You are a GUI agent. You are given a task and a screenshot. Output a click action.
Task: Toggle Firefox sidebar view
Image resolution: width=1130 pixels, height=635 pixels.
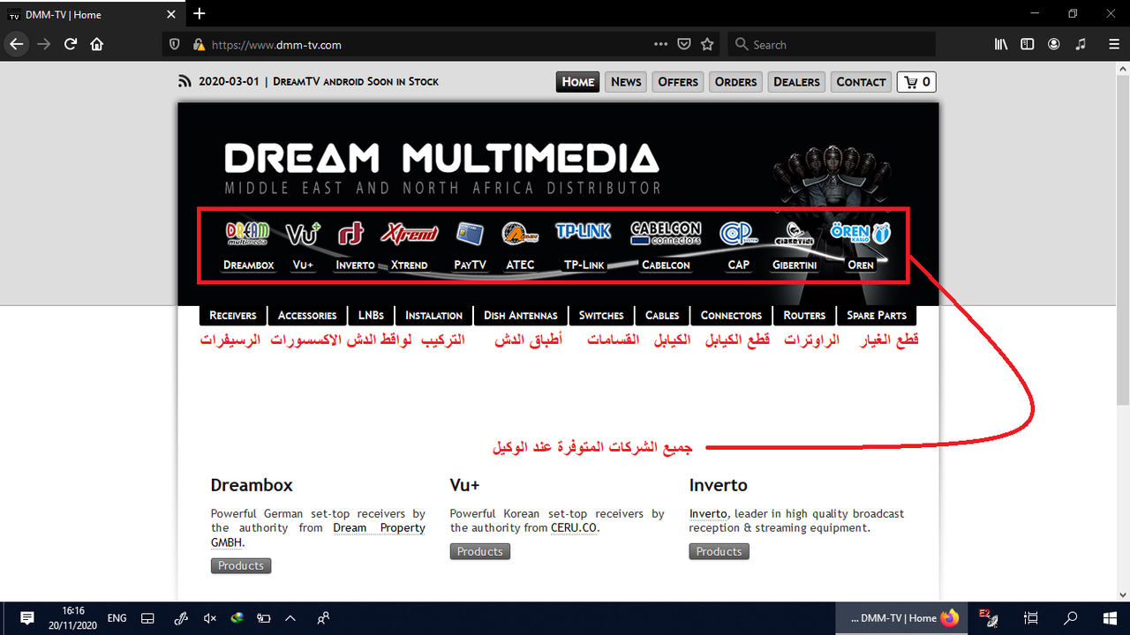(x=1028, y=44)
